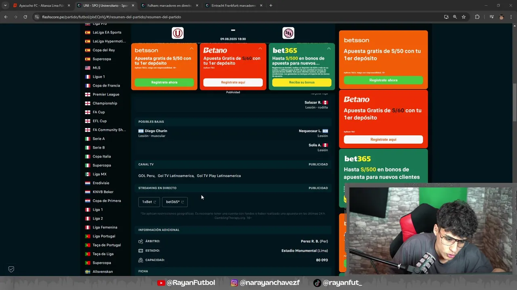Click the France flag beside Copa de Francia
Viewport: 517px width, 290px height.
pyautogui.click(x=88, y=85)
